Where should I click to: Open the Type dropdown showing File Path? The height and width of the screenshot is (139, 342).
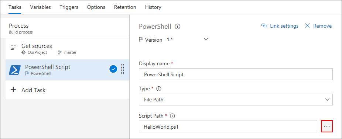point(236,100)
